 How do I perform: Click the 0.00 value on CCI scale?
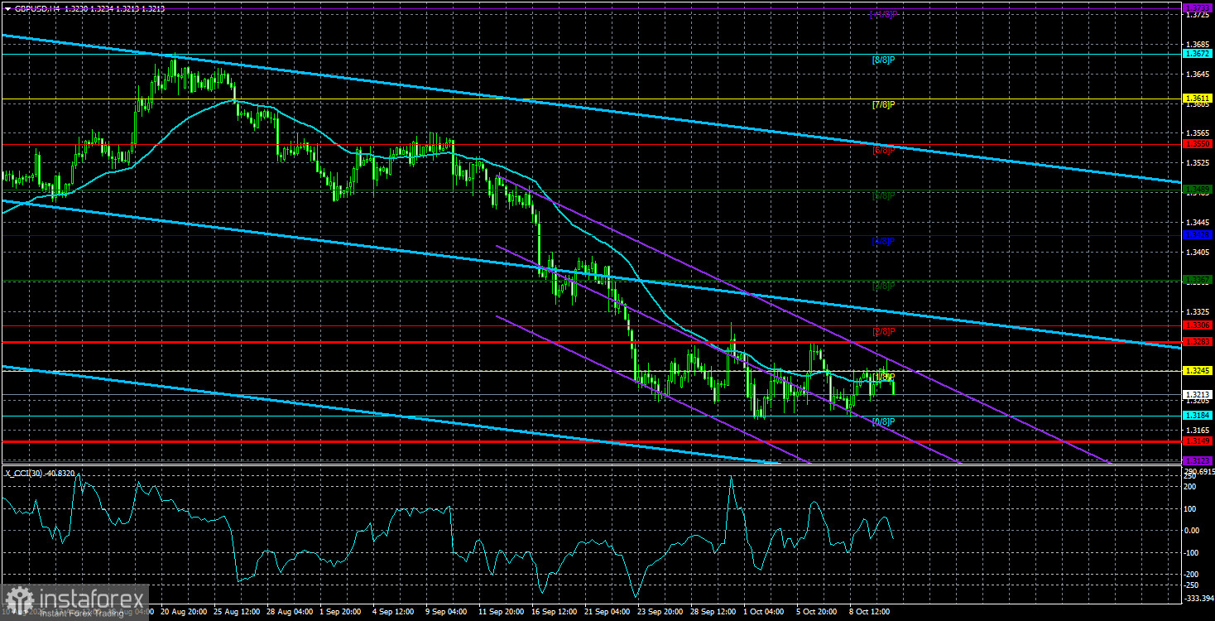1193,531
